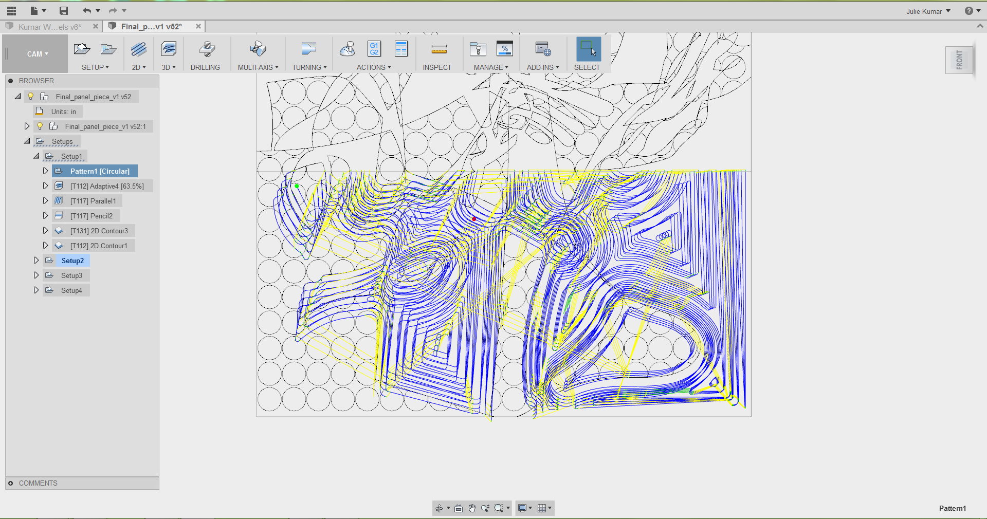Click the Orbit navigation icon

click(439, 508)
